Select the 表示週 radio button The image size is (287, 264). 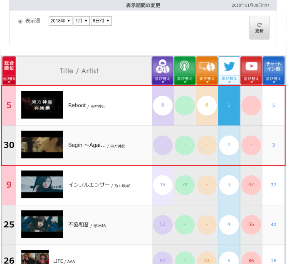tap(20, 21)
